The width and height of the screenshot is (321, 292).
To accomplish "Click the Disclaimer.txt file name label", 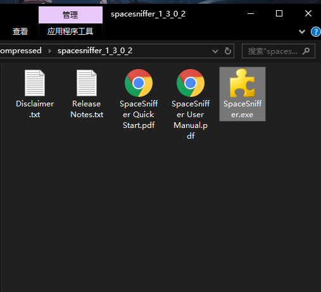I will point(35,109).
